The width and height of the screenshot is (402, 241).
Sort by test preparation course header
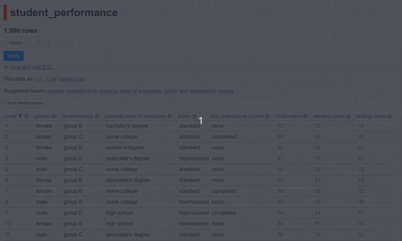pos(237,116)
